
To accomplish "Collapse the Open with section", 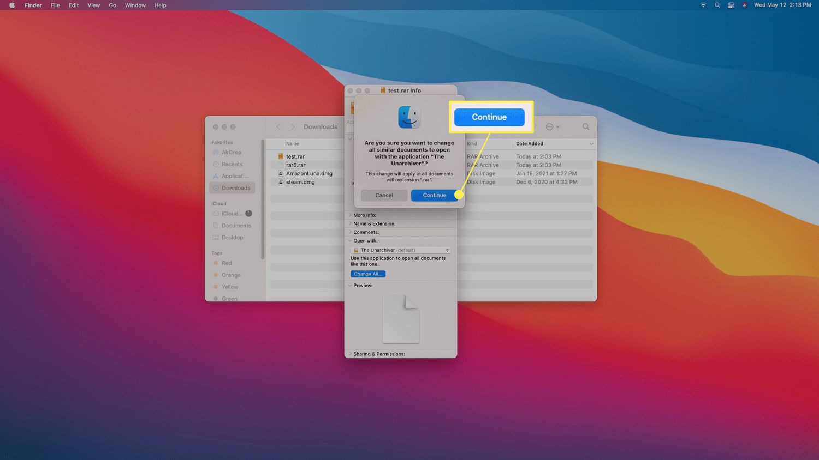I will coord(351,241).
